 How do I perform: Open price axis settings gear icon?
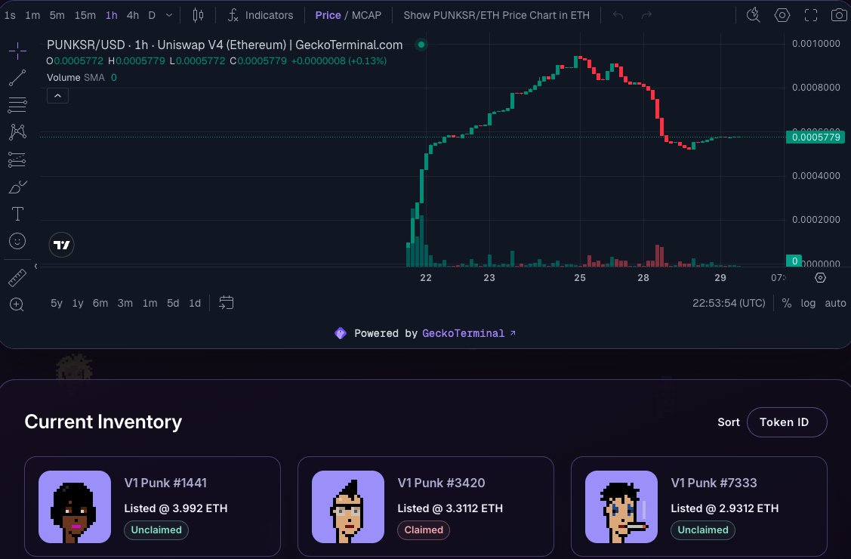(820, 278)
